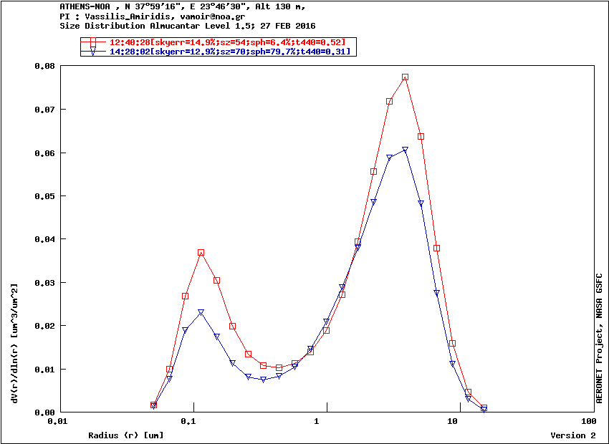609x444 pixels.
Task: Click the blue fine-mode peak triangle near 0.023
Action: point(201,312)
